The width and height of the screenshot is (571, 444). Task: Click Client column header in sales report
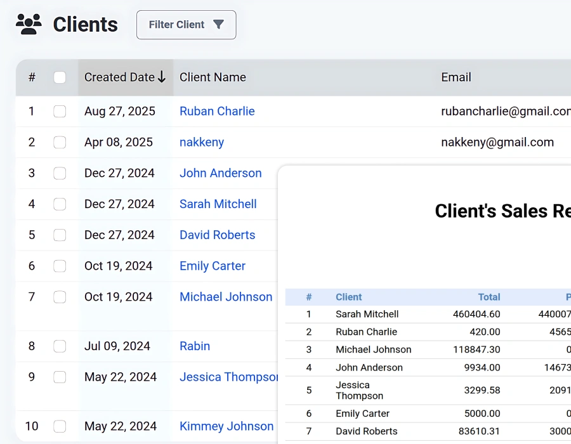(x=349, y=297)
